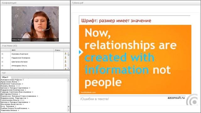Click the Гаврьяш Светлана Васильевна chat message
Viewport: 201px width, 113px height.
coord(17,92)
